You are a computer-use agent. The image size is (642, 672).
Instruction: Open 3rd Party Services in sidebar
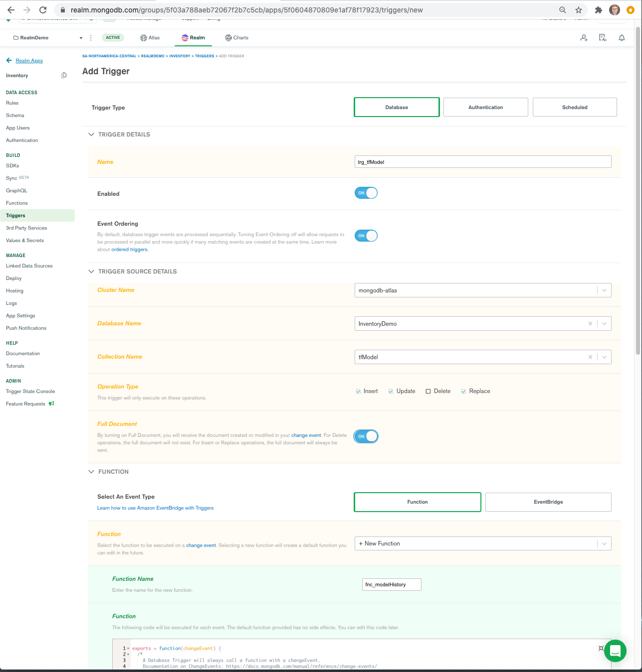(x=26, y=228)
